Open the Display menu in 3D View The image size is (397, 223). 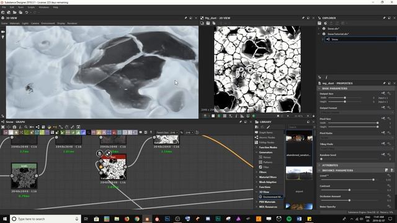click(61, 24)
